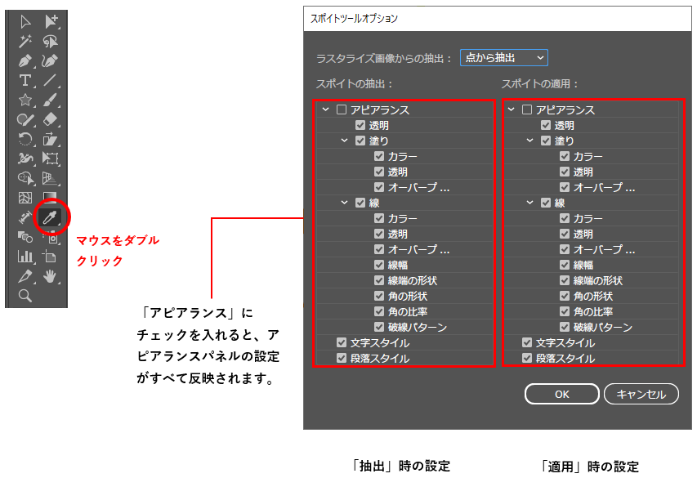Select the Magic Wand tool

[25, 41]
